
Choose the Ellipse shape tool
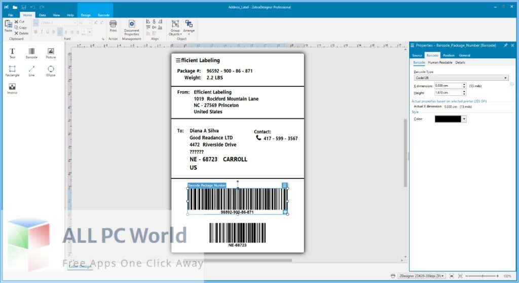pyautogui.click(x=51, y=70)
